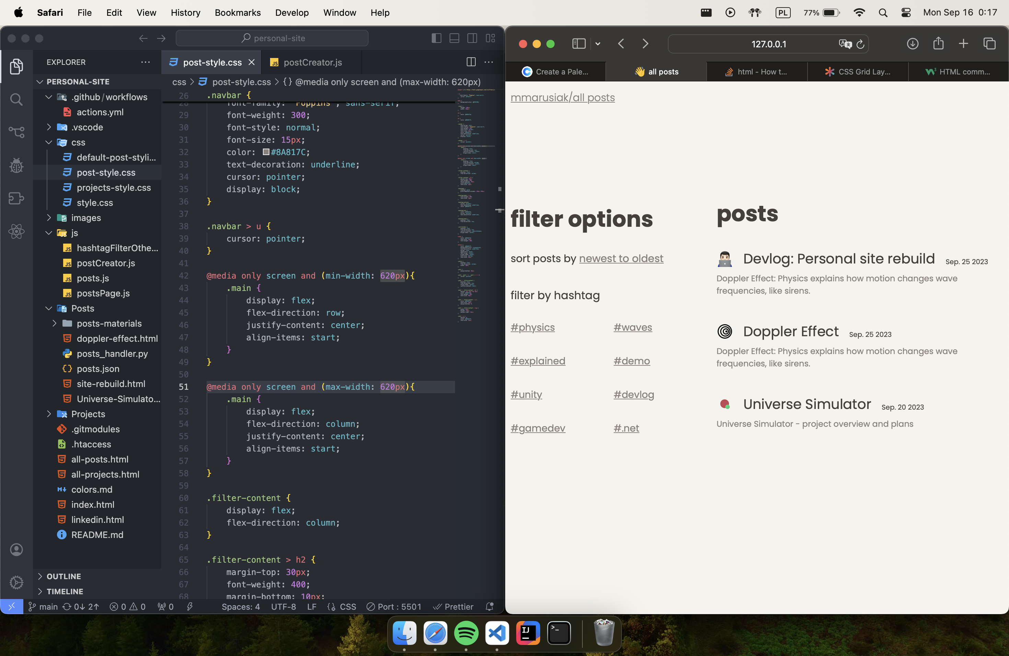Switch to the CSS Grid Lay... Safari tab
The width and height of the screenshot is (1009, 656).
pos(858,72)
